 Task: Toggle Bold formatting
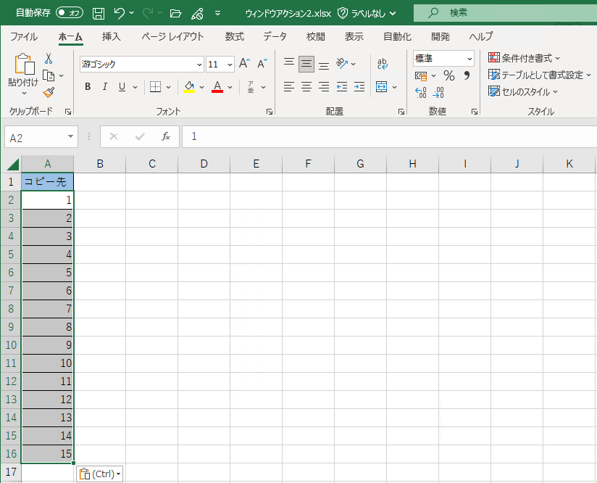tap(88, 87)
